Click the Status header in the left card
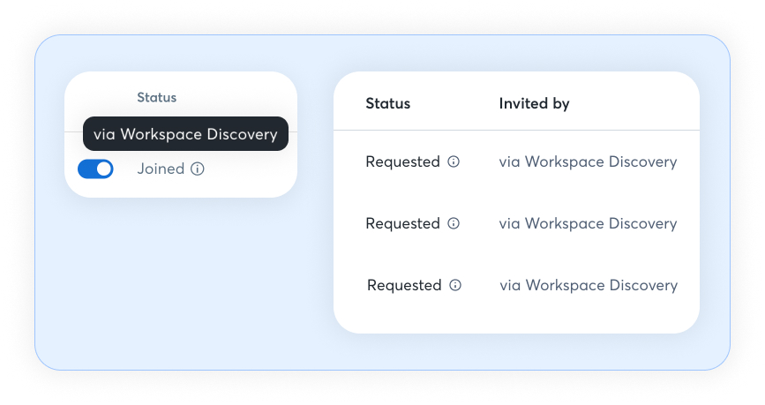The height and width of the screenshot is (405, 765). point(156,98)
